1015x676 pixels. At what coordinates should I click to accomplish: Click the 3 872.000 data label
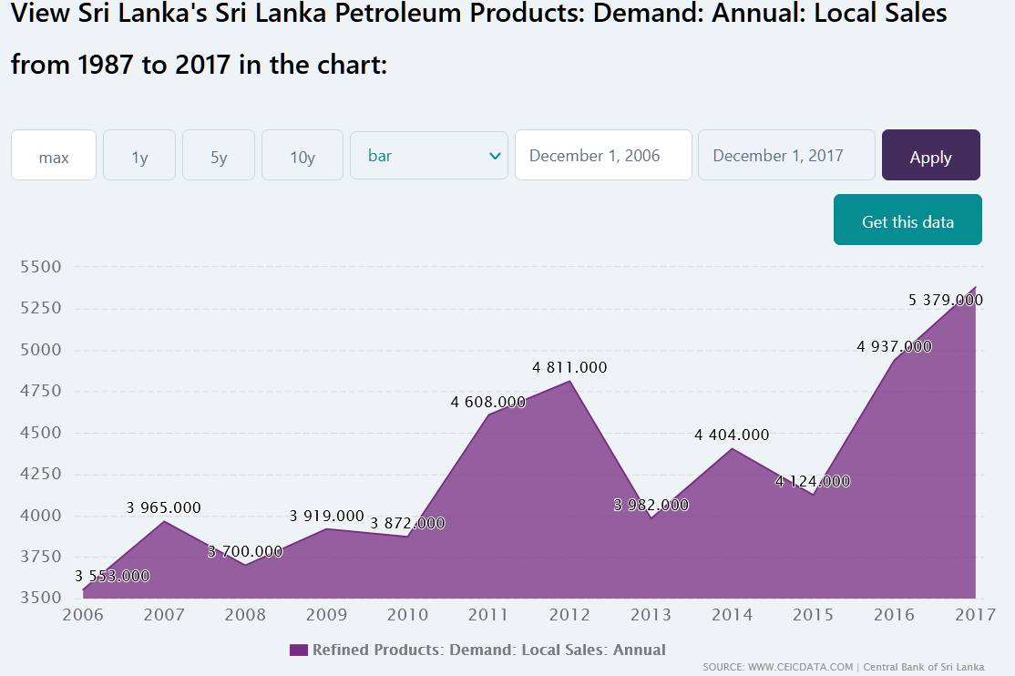(x=408, y=523)
